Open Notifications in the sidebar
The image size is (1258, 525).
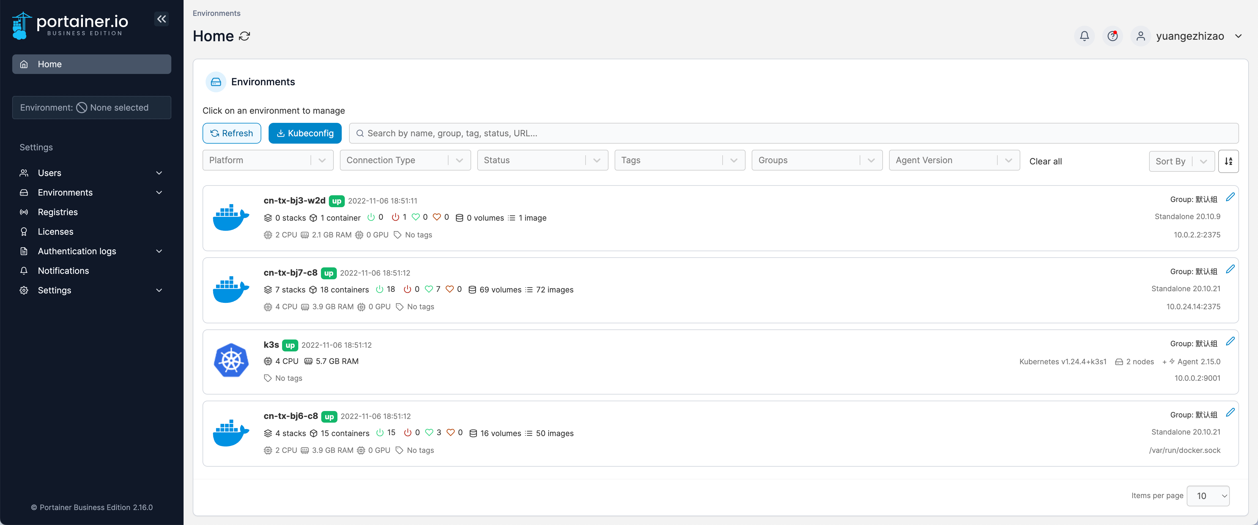coord(92,271)
